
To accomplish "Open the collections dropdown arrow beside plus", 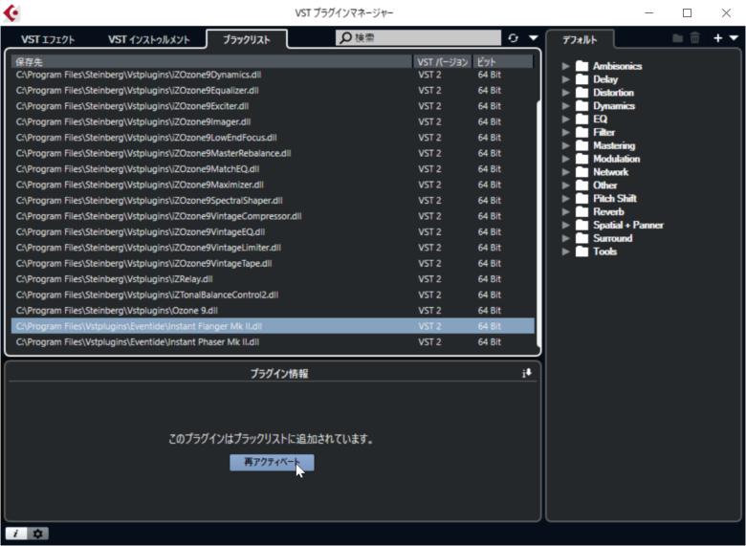I will tap(734, 38).
